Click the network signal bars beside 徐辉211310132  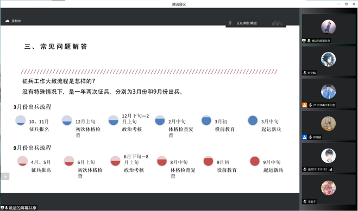[x=330, y=169]
